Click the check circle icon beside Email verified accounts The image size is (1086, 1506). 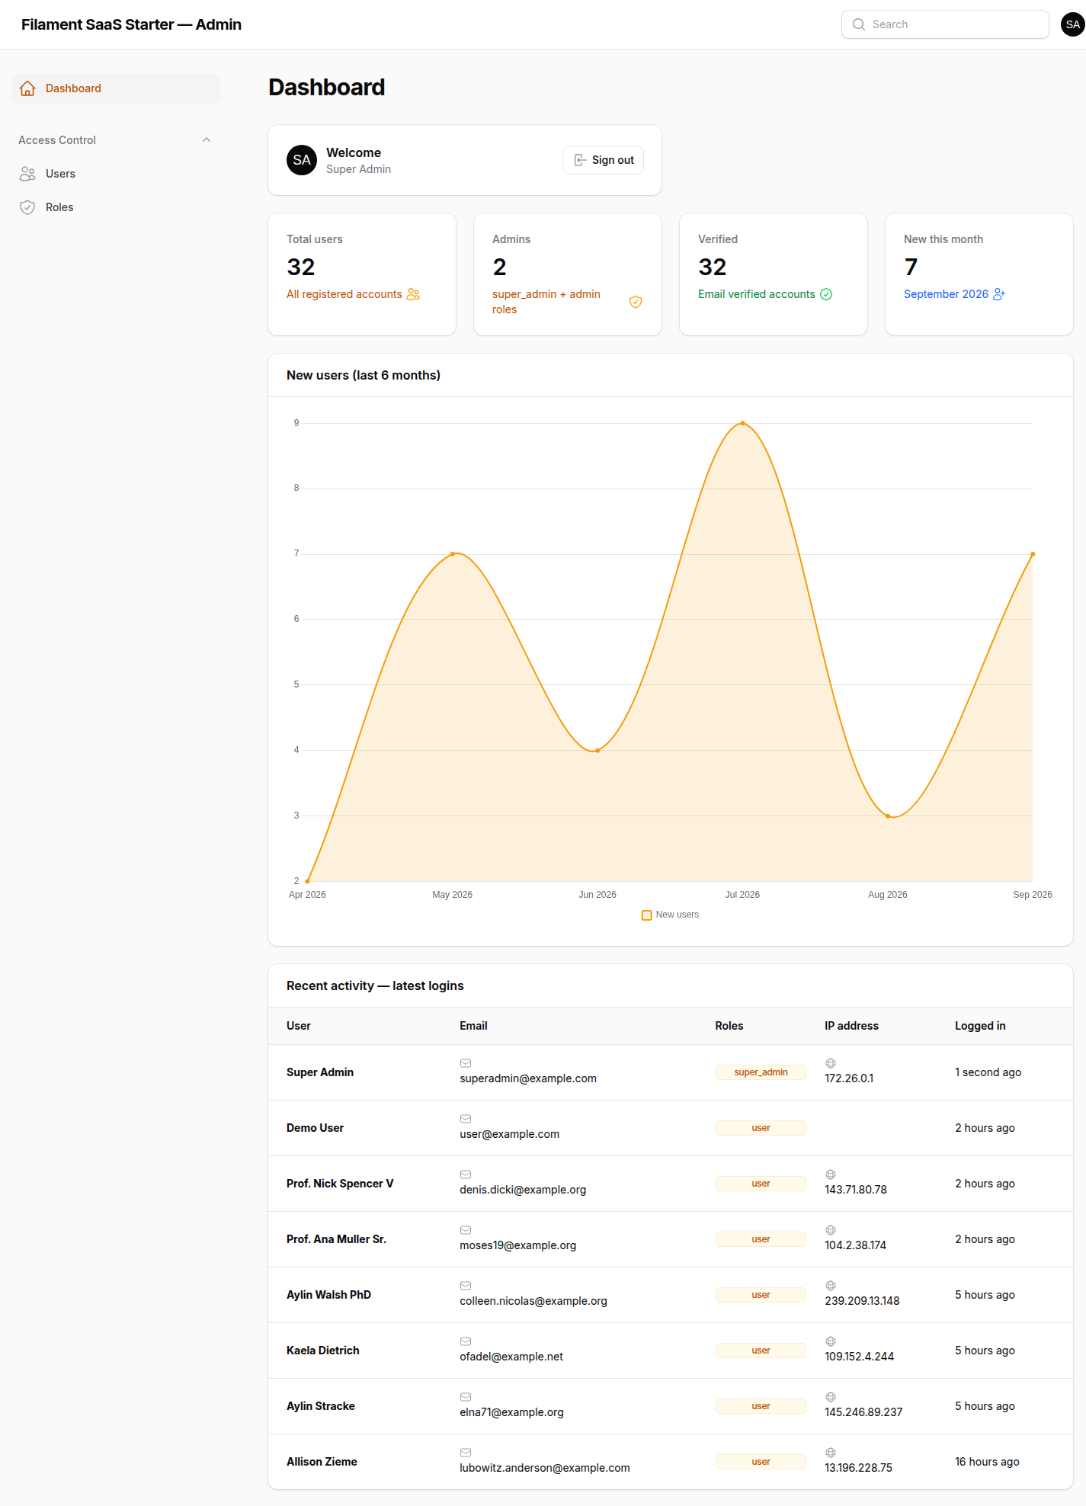point(826,294)
